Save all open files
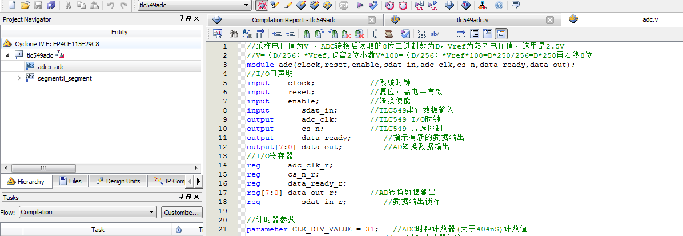This screenshot has width=683, height=236. (x=51, y=5)
